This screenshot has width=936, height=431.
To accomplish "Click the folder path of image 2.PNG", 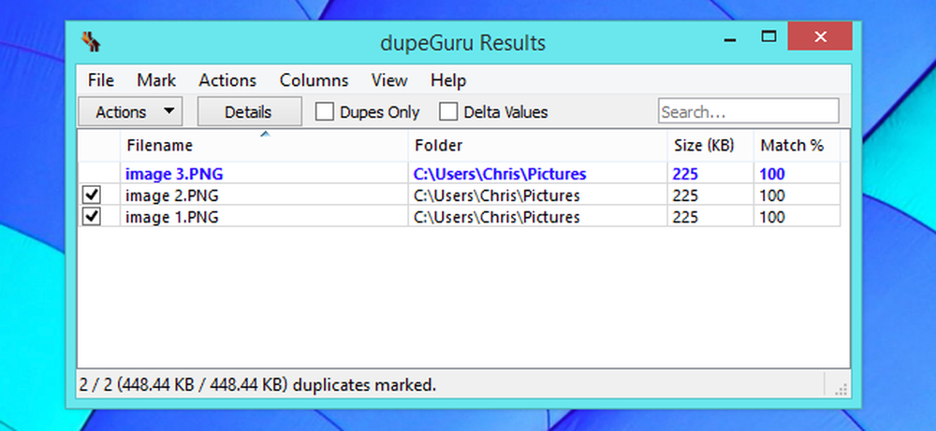I will point(497,195).
